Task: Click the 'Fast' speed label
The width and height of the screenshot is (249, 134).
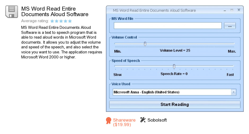Action: coord(230,75)
